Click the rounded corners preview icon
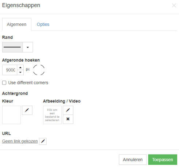 (x=39, y=70)
